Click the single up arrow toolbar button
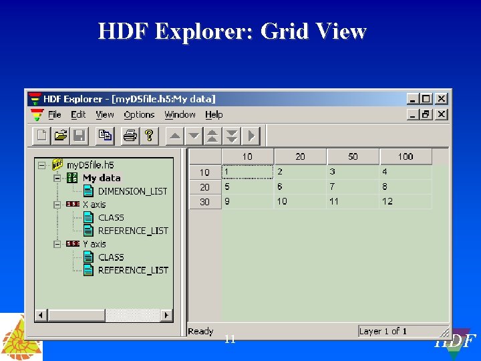 point(175,136)
